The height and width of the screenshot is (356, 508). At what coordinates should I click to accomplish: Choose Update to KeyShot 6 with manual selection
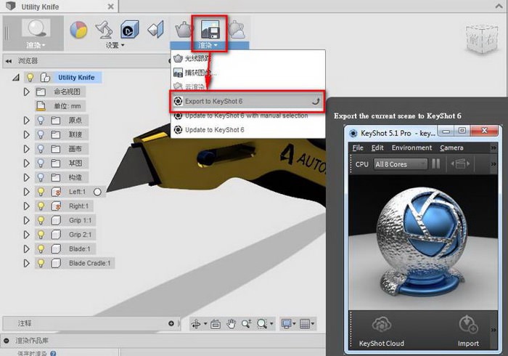(247, 116)
